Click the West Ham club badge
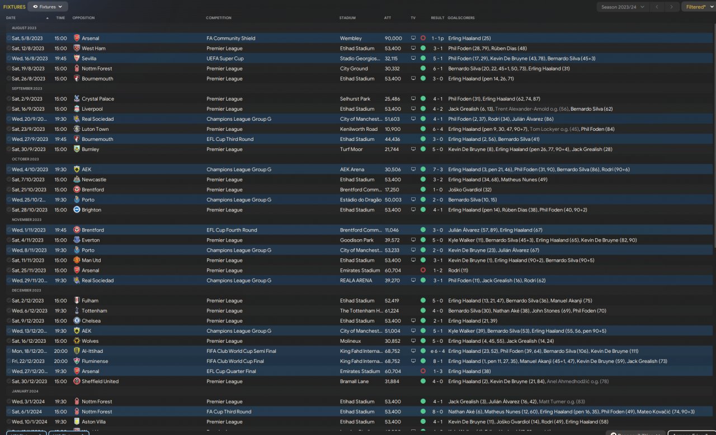Viewport: 716px width, 435px height. (77, 49)
